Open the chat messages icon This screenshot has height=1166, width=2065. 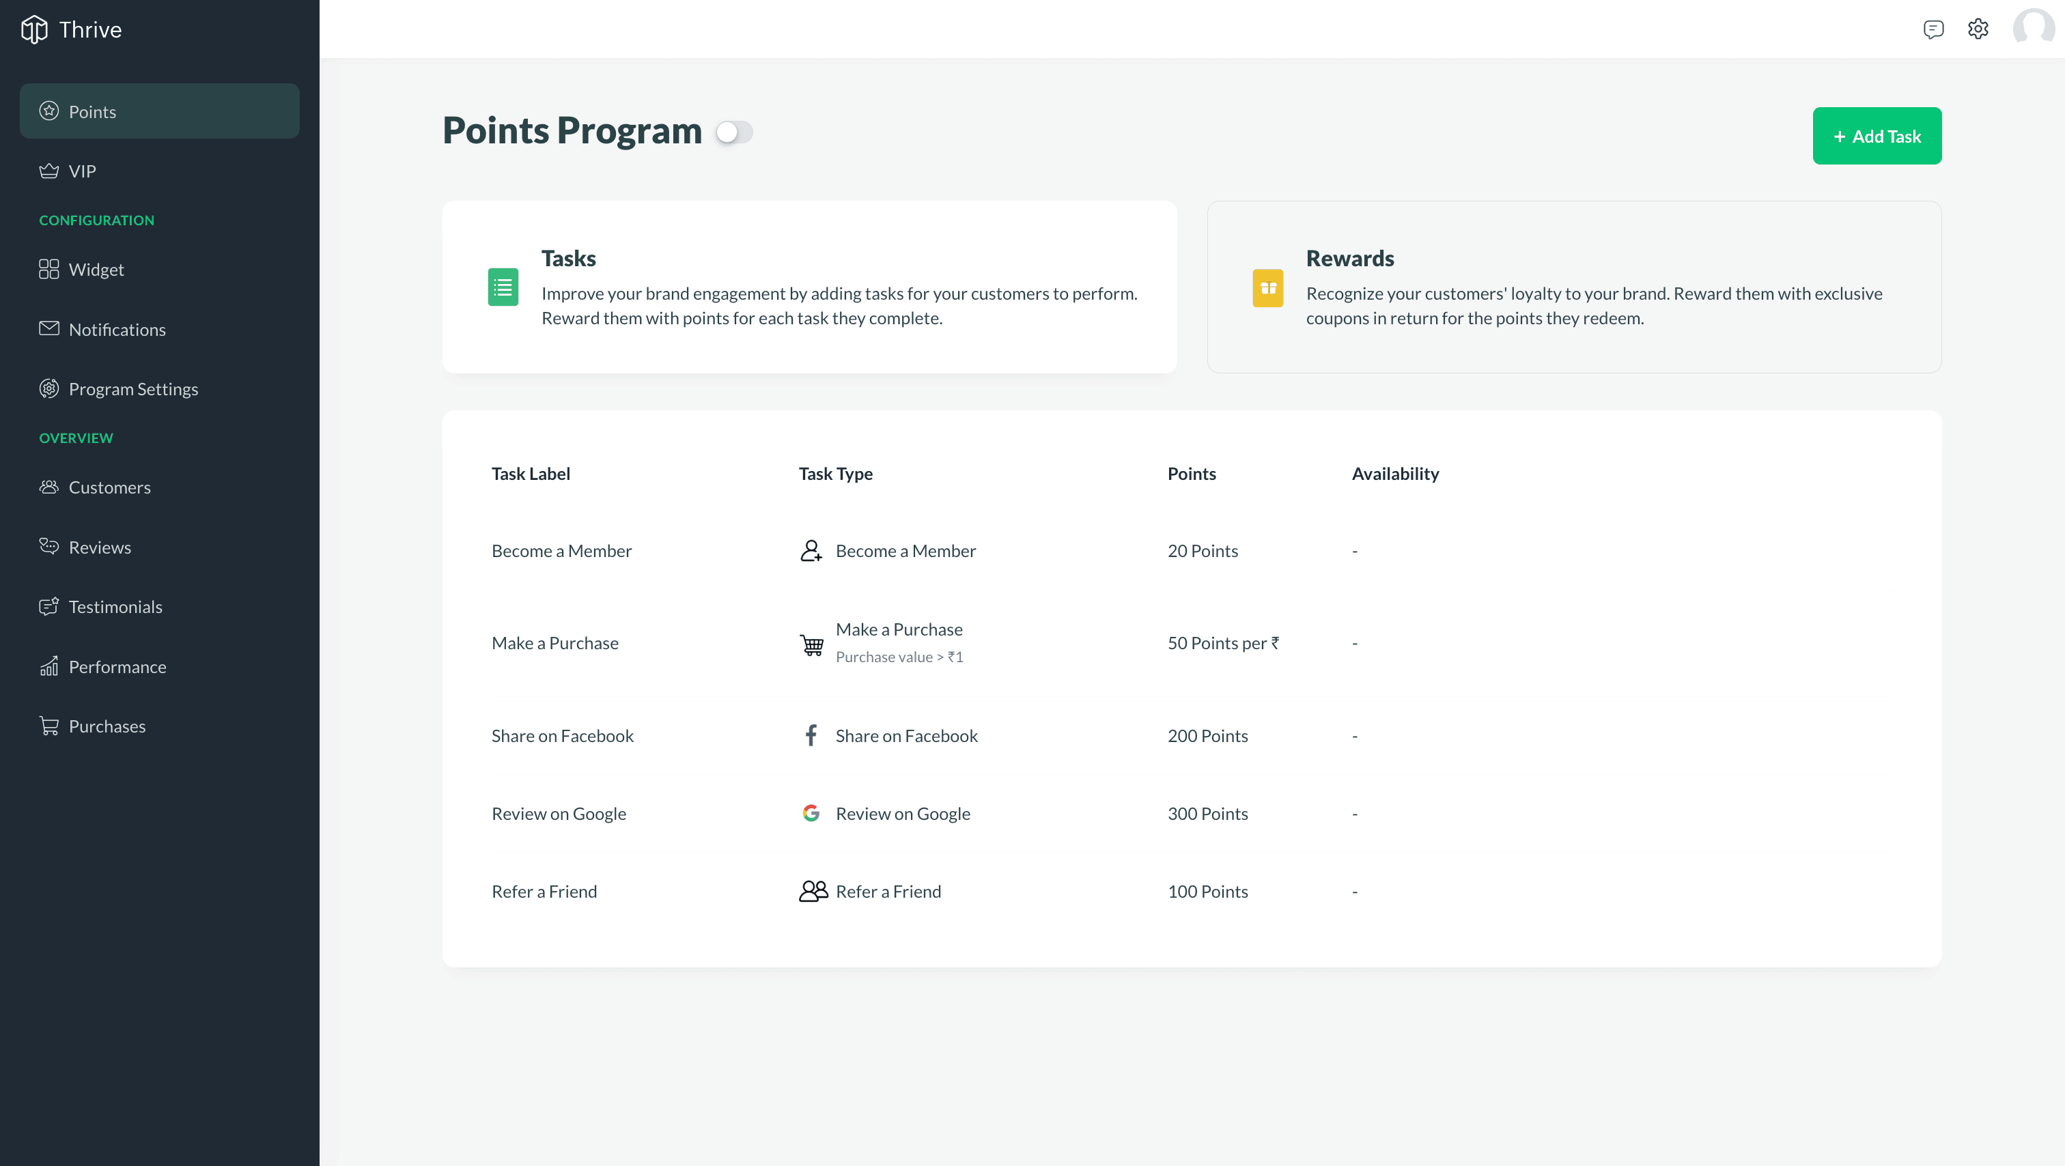coord(1933,29)
